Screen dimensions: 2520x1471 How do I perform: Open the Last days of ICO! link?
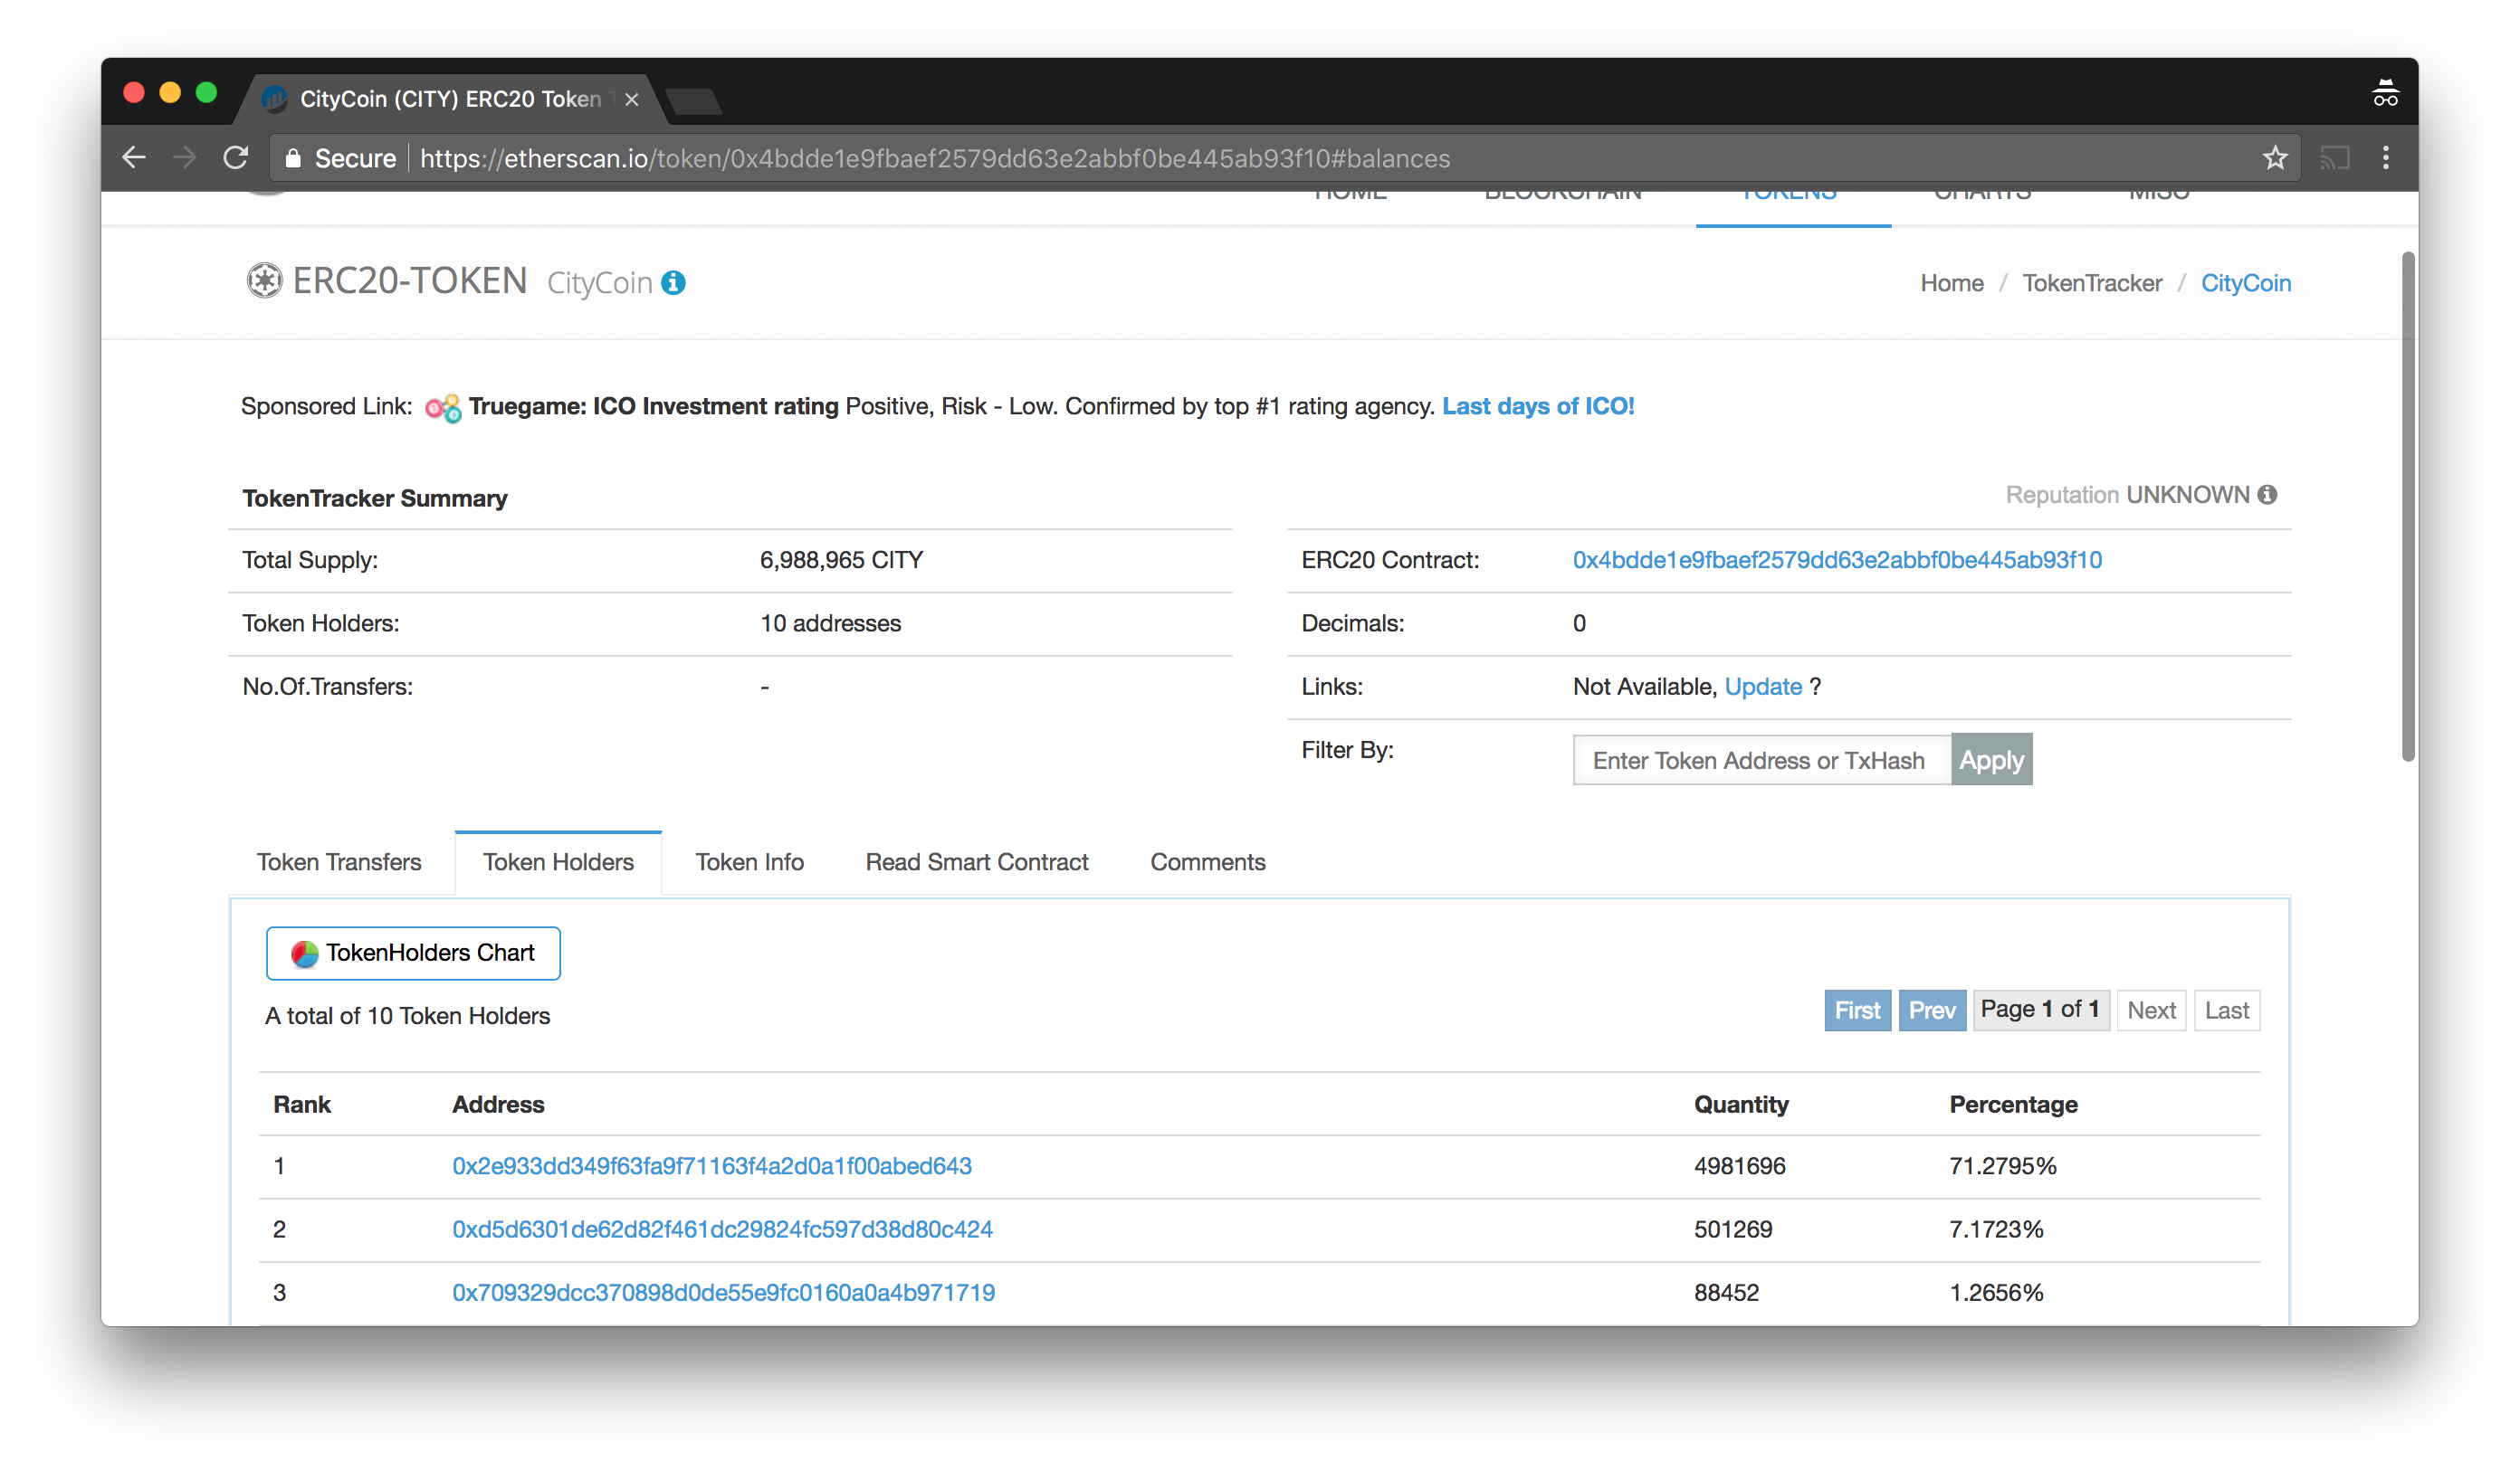(1537, 405)
